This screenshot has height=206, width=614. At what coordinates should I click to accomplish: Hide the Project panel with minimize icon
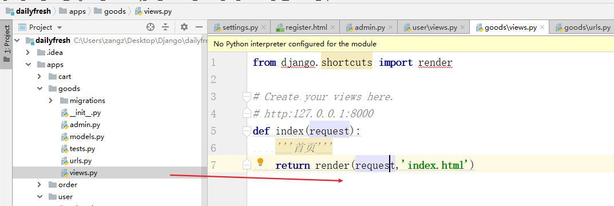(x=199, y=27)
